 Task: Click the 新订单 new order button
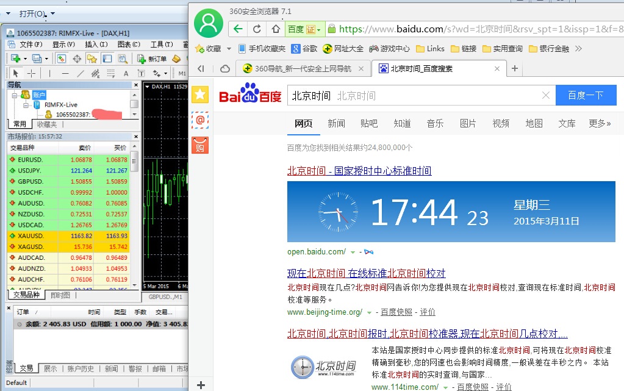point(152,59)
